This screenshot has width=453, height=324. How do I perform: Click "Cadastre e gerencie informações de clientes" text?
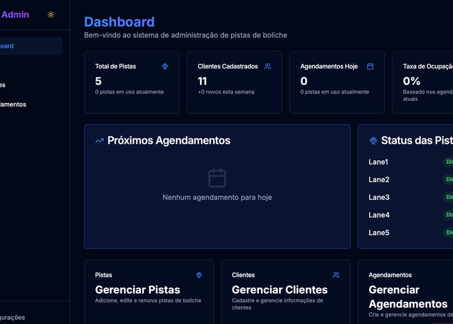coord(277,304)
